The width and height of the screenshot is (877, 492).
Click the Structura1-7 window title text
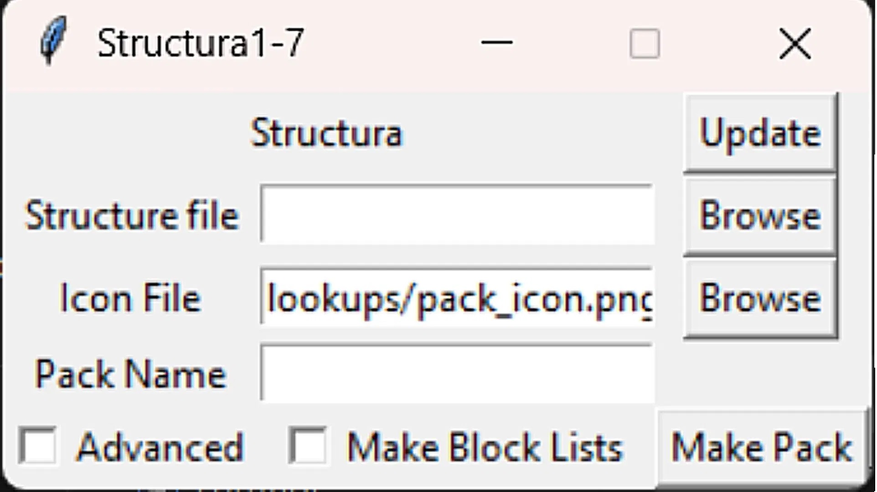click(x=201, y=43)
